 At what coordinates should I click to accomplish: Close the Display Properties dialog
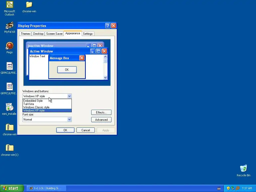tap(113, 26)
